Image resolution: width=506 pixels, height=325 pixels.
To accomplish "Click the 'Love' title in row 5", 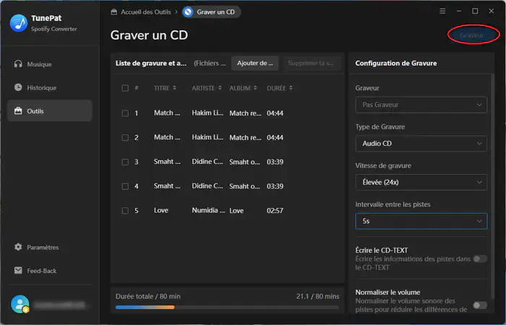I will 161,210.
